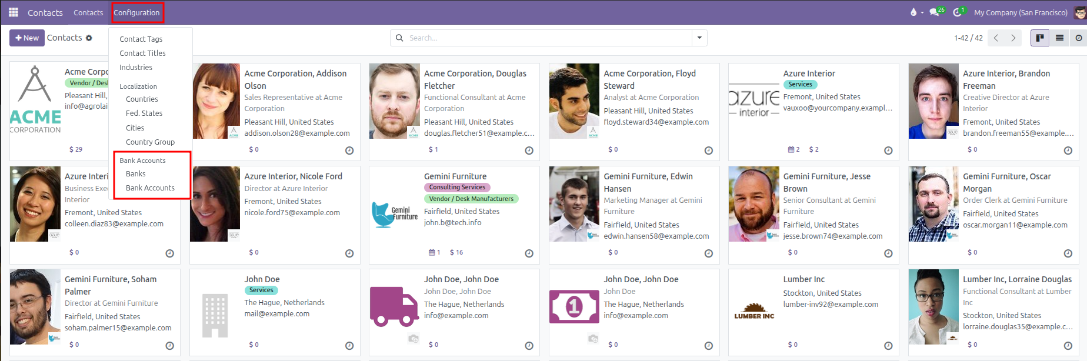
Task: Click the search magnifier icon
Action: point(399,38)
